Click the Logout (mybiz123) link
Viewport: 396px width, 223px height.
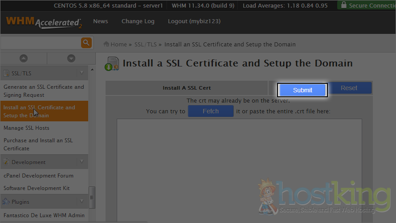coord(194,21)
